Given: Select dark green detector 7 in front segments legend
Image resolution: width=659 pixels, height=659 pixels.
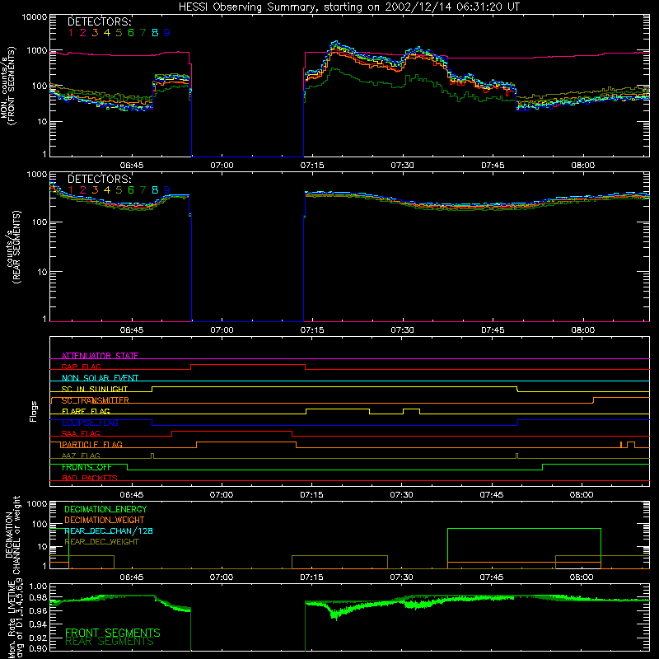Looking at the screenshot, I should [x=143, y=33].
